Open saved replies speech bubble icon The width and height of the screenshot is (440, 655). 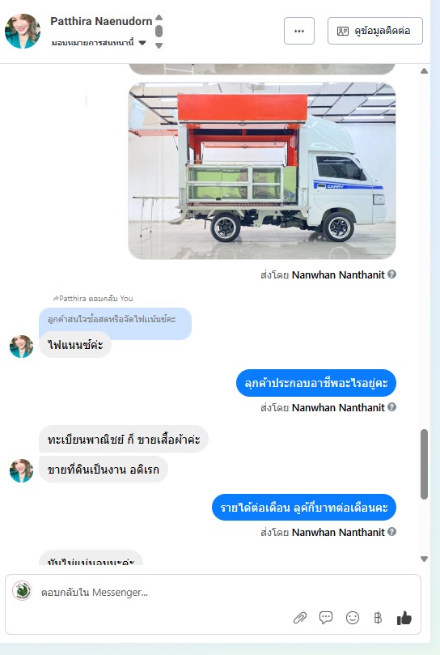(326, 618)
